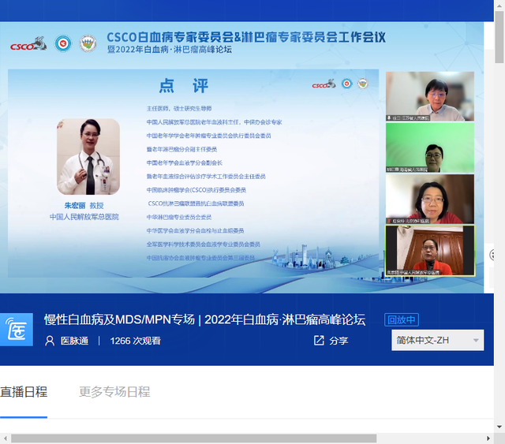Viewport: 505px width, 444px height.
Task: Click the 回放中 replay status badge
Action: [x=401, y=319]
